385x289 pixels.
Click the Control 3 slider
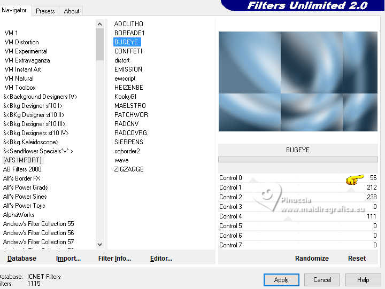(298, 207)
